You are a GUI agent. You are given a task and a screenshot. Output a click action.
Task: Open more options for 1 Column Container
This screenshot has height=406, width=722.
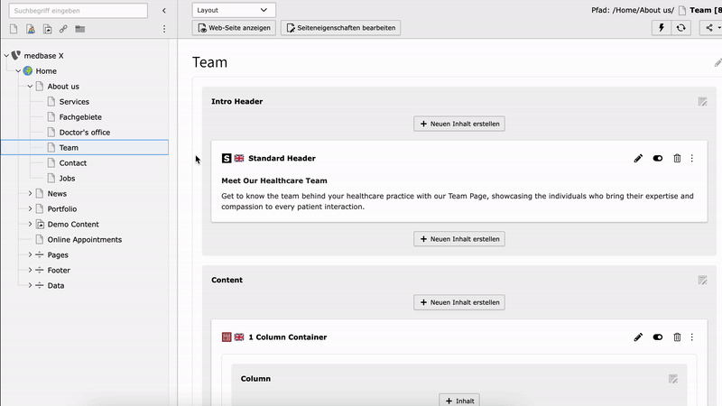pos(691,337)
